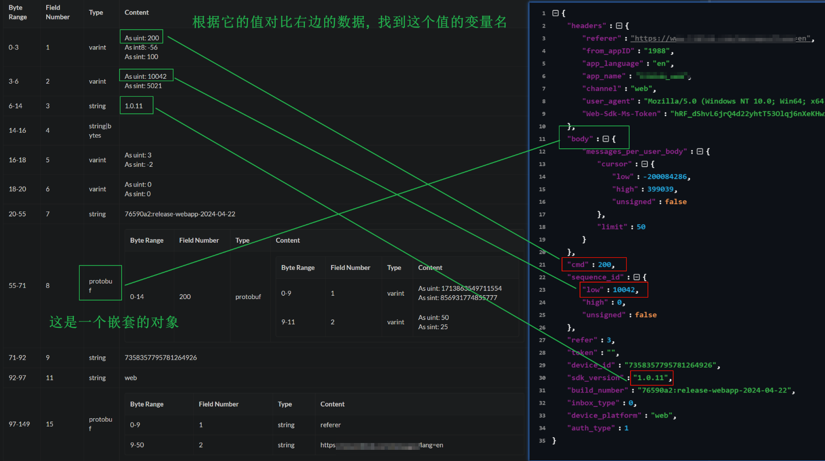
Task: Select the "As uint: 200" value
Action: pos(141,38)
